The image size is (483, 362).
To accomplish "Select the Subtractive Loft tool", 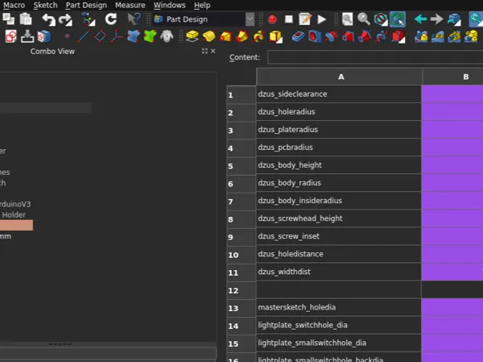I will (x=348, y=36).
